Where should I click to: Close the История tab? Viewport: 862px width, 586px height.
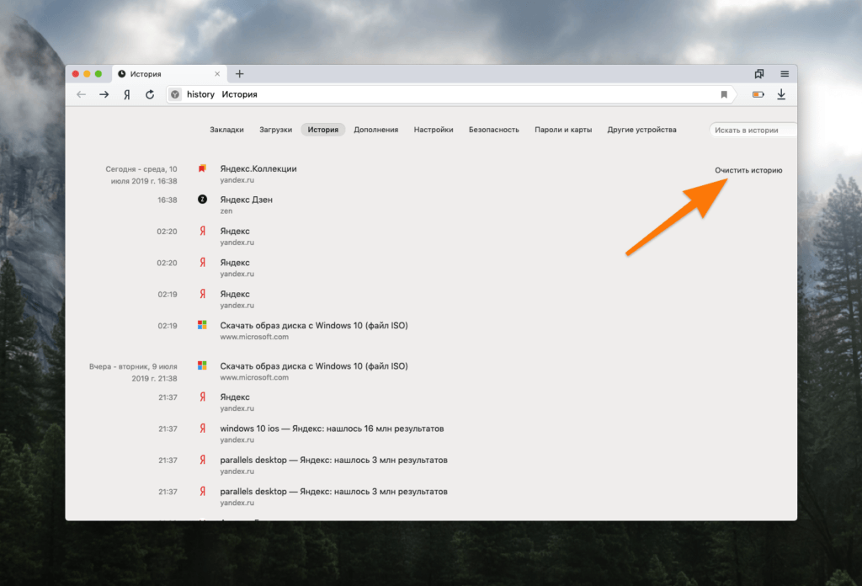(217, 74)
